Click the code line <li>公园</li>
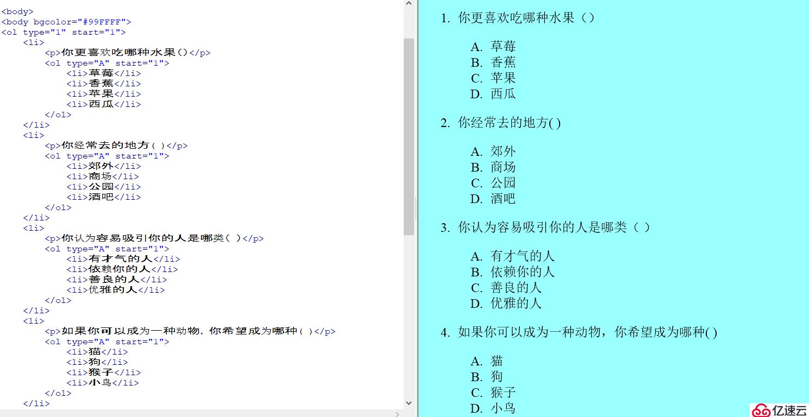This screenshot has height=417, width=809. (x=104, y=187)
